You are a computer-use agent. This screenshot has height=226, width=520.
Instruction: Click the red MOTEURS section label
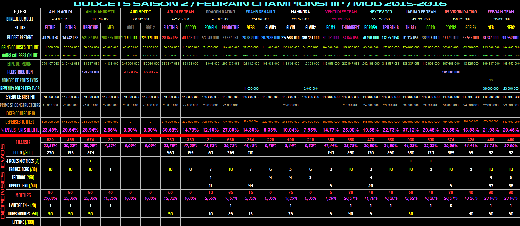[x=23, y=195]
